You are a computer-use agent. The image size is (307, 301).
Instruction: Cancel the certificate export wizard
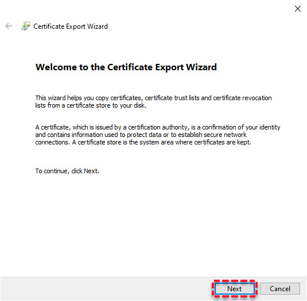[x=280, y=289]
